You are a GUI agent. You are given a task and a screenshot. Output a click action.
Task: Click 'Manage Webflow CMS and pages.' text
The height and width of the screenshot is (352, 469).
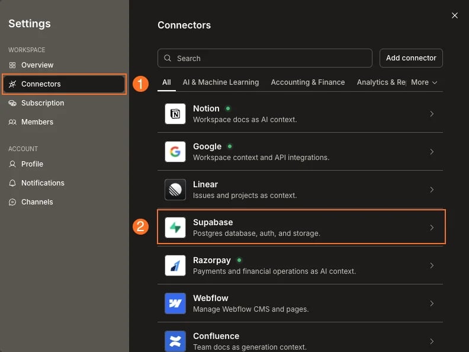250,309
